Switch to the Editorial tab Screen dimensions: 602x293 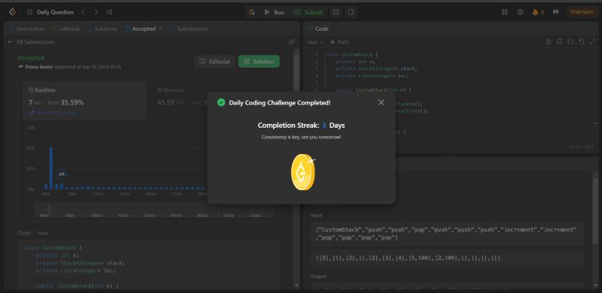click(x=65, y=29)
